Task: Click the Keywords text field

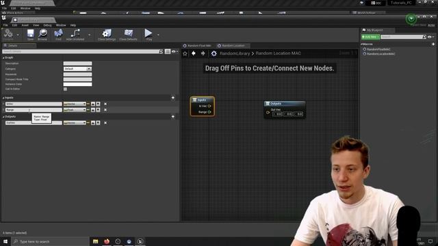Action: [77, 74]
